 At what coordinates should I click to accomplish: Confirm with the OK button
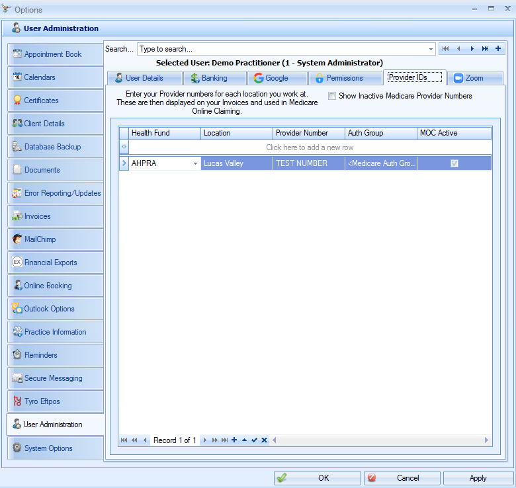coord(318,478)
